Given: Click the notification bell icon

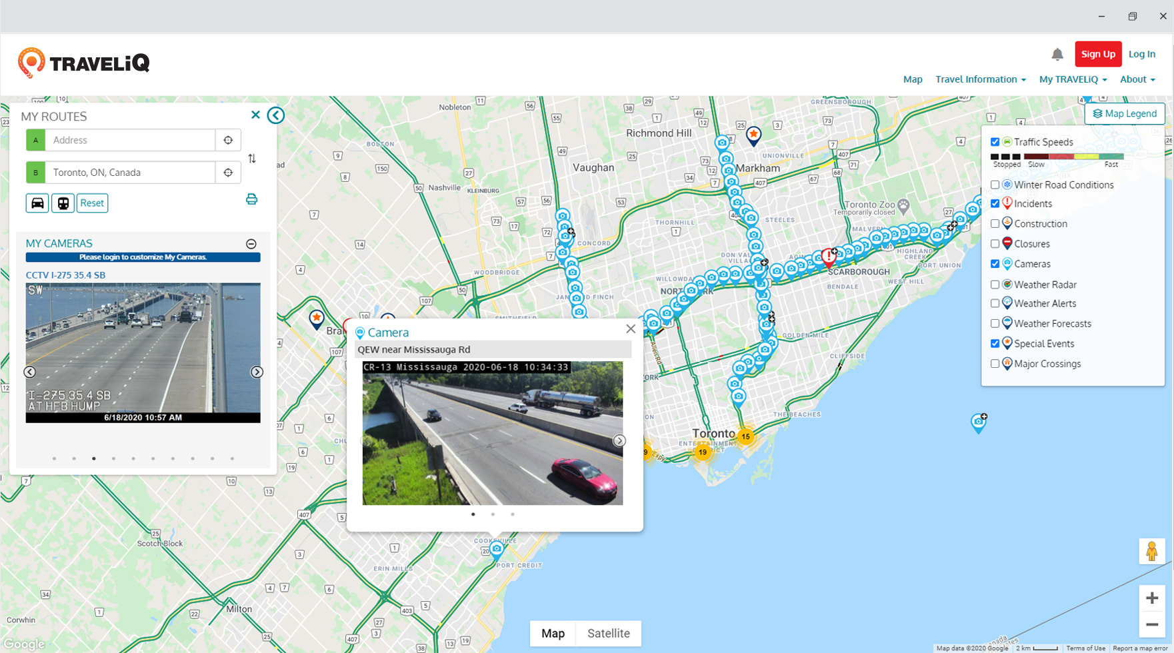Looking at the screenshot, I should coord(1057,54).
